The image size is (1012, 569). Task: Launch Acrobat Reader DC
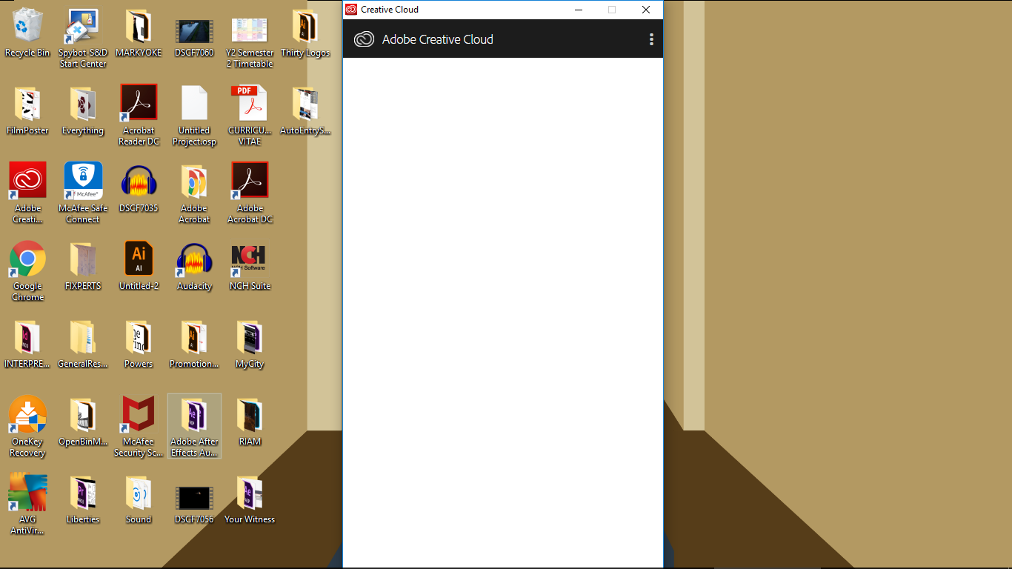(x=139, y=102)
